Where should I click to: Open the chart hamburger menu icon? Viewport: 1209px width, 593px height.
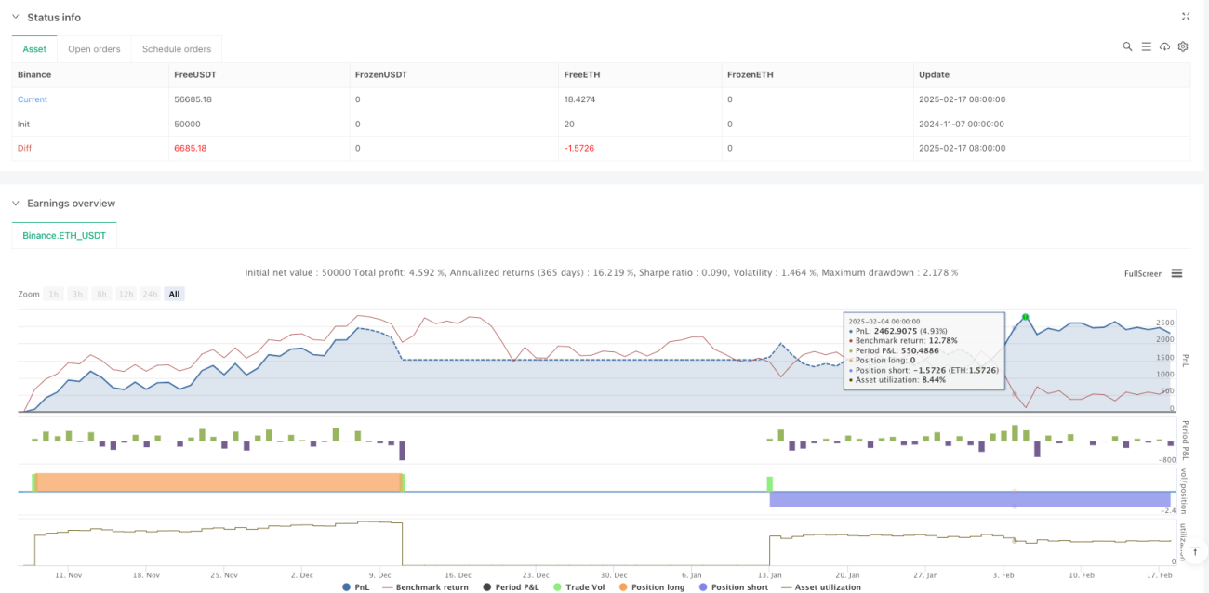point(1176,273)
